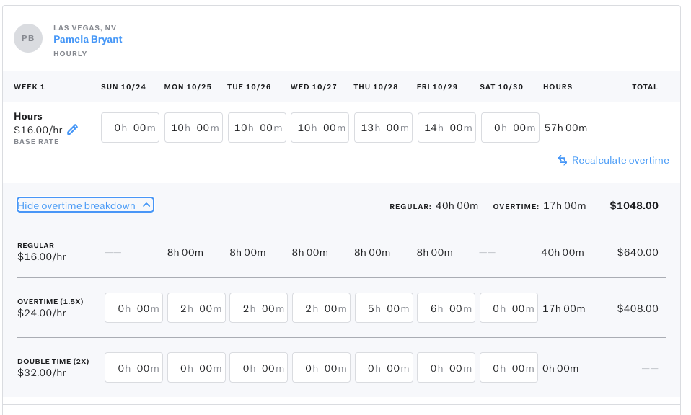The width and height of the screenshot is (691, 415).
Task: Edit Friday 10/29 base hours field showing 14h
Action: click(447, 128)
